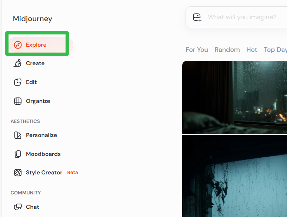Viewport: 287px width, 217px height.
Task: Select the Random feed tab
Action: [x=227, y=50]
